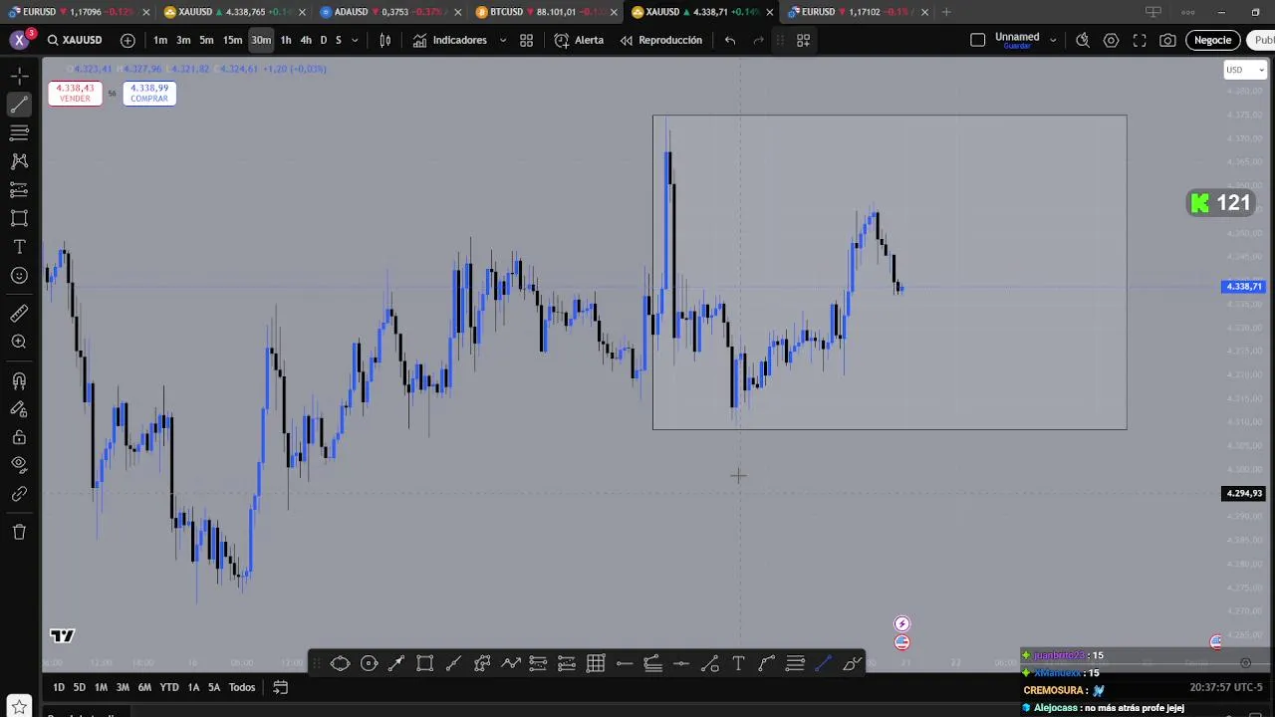Open the forecasting and measurement tools
Screen dimensions: 1275x717
coord(19,189)
